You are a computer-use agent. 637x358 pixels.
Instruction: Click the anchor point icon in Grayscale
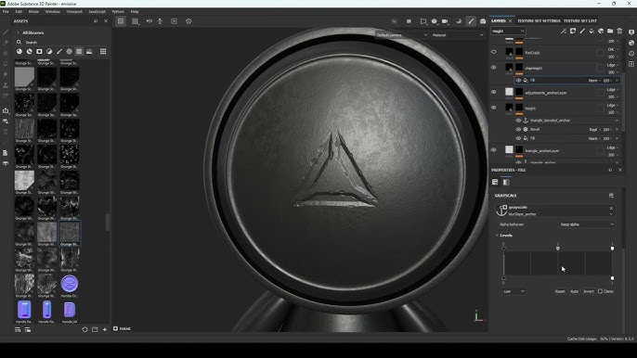[501, 211]
